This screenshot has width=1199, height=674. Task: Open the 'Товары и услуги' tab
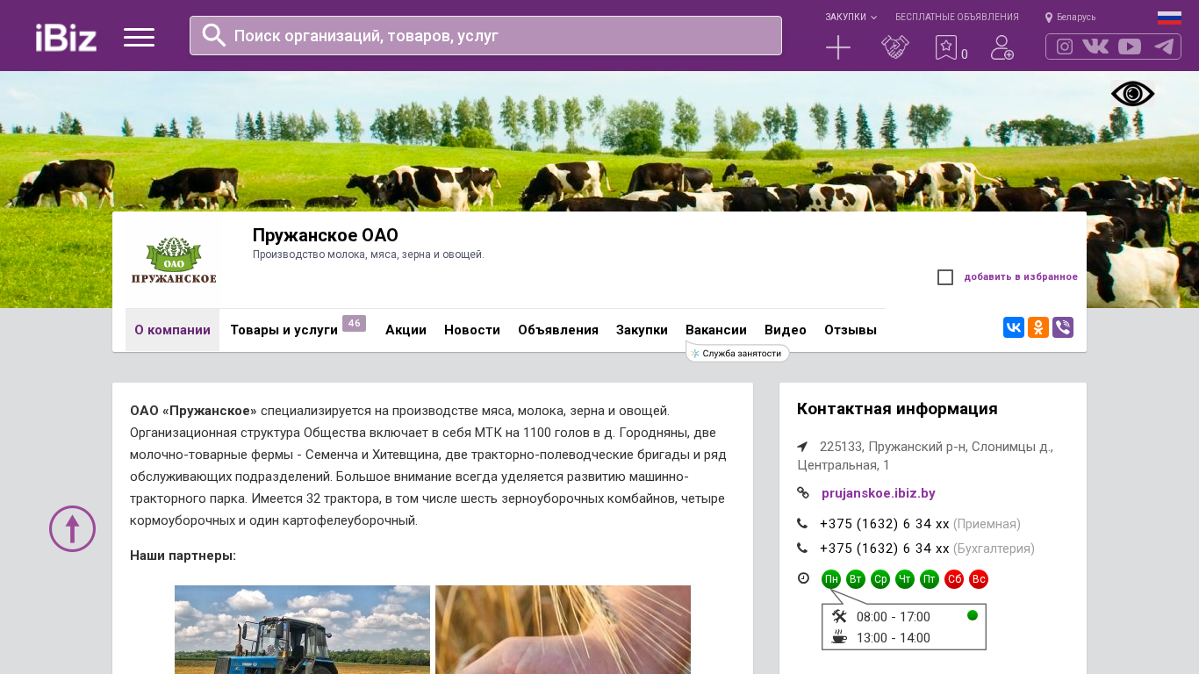[284, 330]
